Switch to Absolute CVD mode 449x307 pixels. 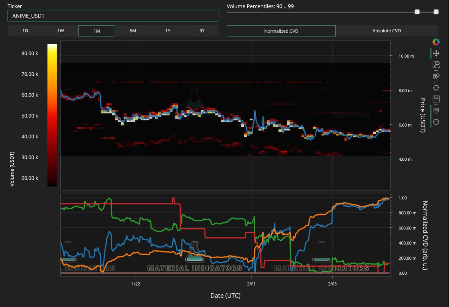(387, 31)
